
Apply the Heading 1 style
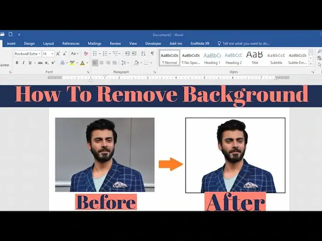click(x=212, y=58)
